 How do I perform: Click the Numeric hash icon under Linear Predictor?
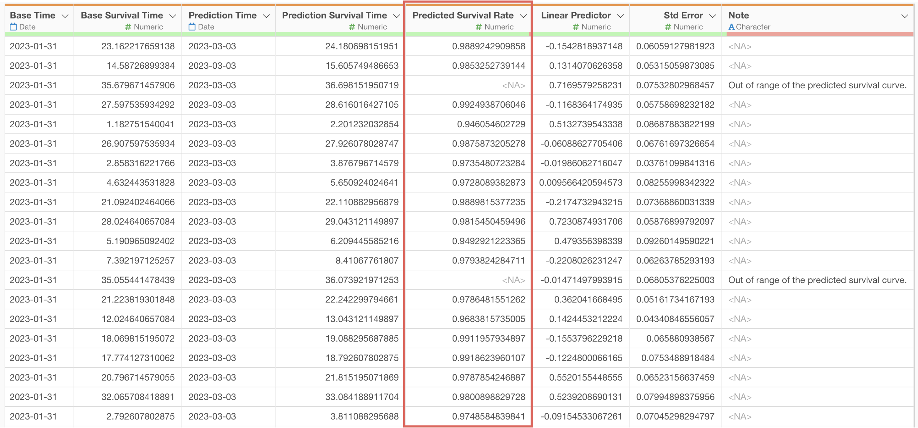[576, 27]
